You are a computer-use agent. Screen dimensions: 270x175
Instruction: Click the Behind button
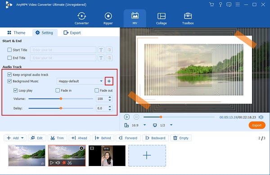click(x=103, y=138)
